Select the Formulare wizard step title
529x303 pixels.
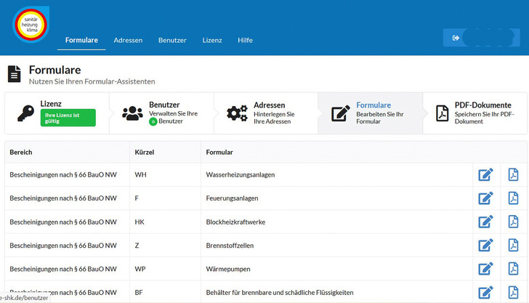(x=373, y=105)
